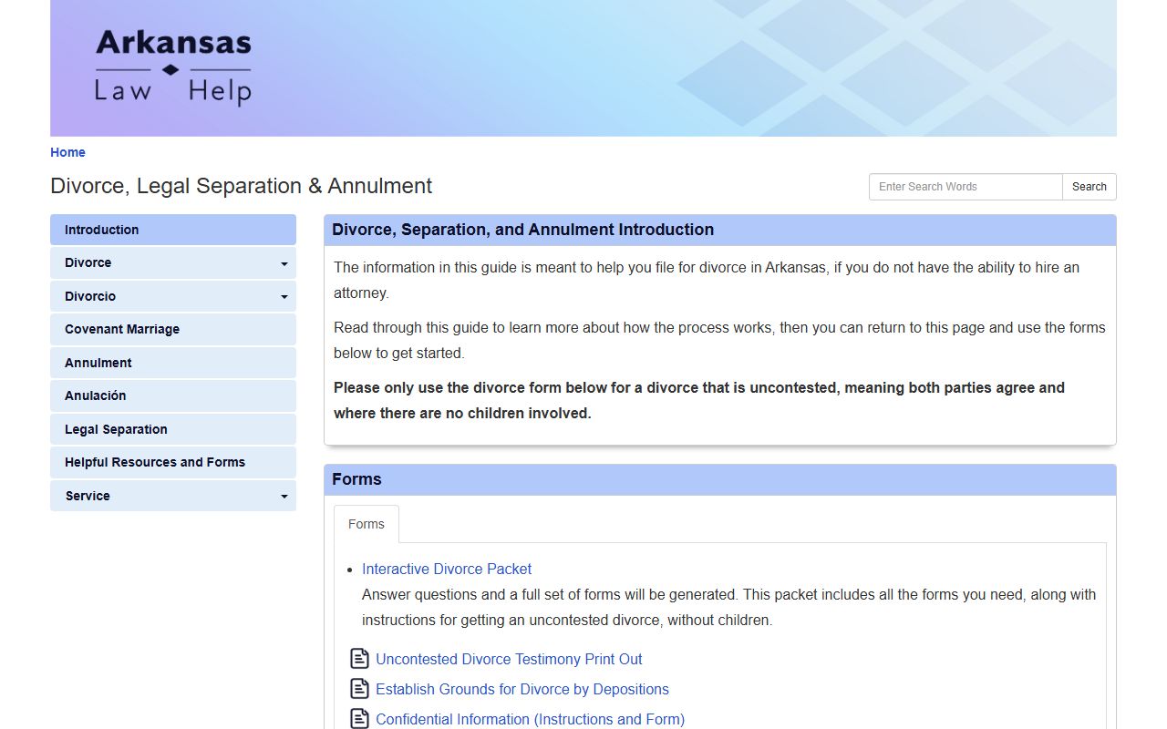Expand the Divorcio sidebar dropdown arrow
The image size is (1167, 729).
click(x=284, y=297)
